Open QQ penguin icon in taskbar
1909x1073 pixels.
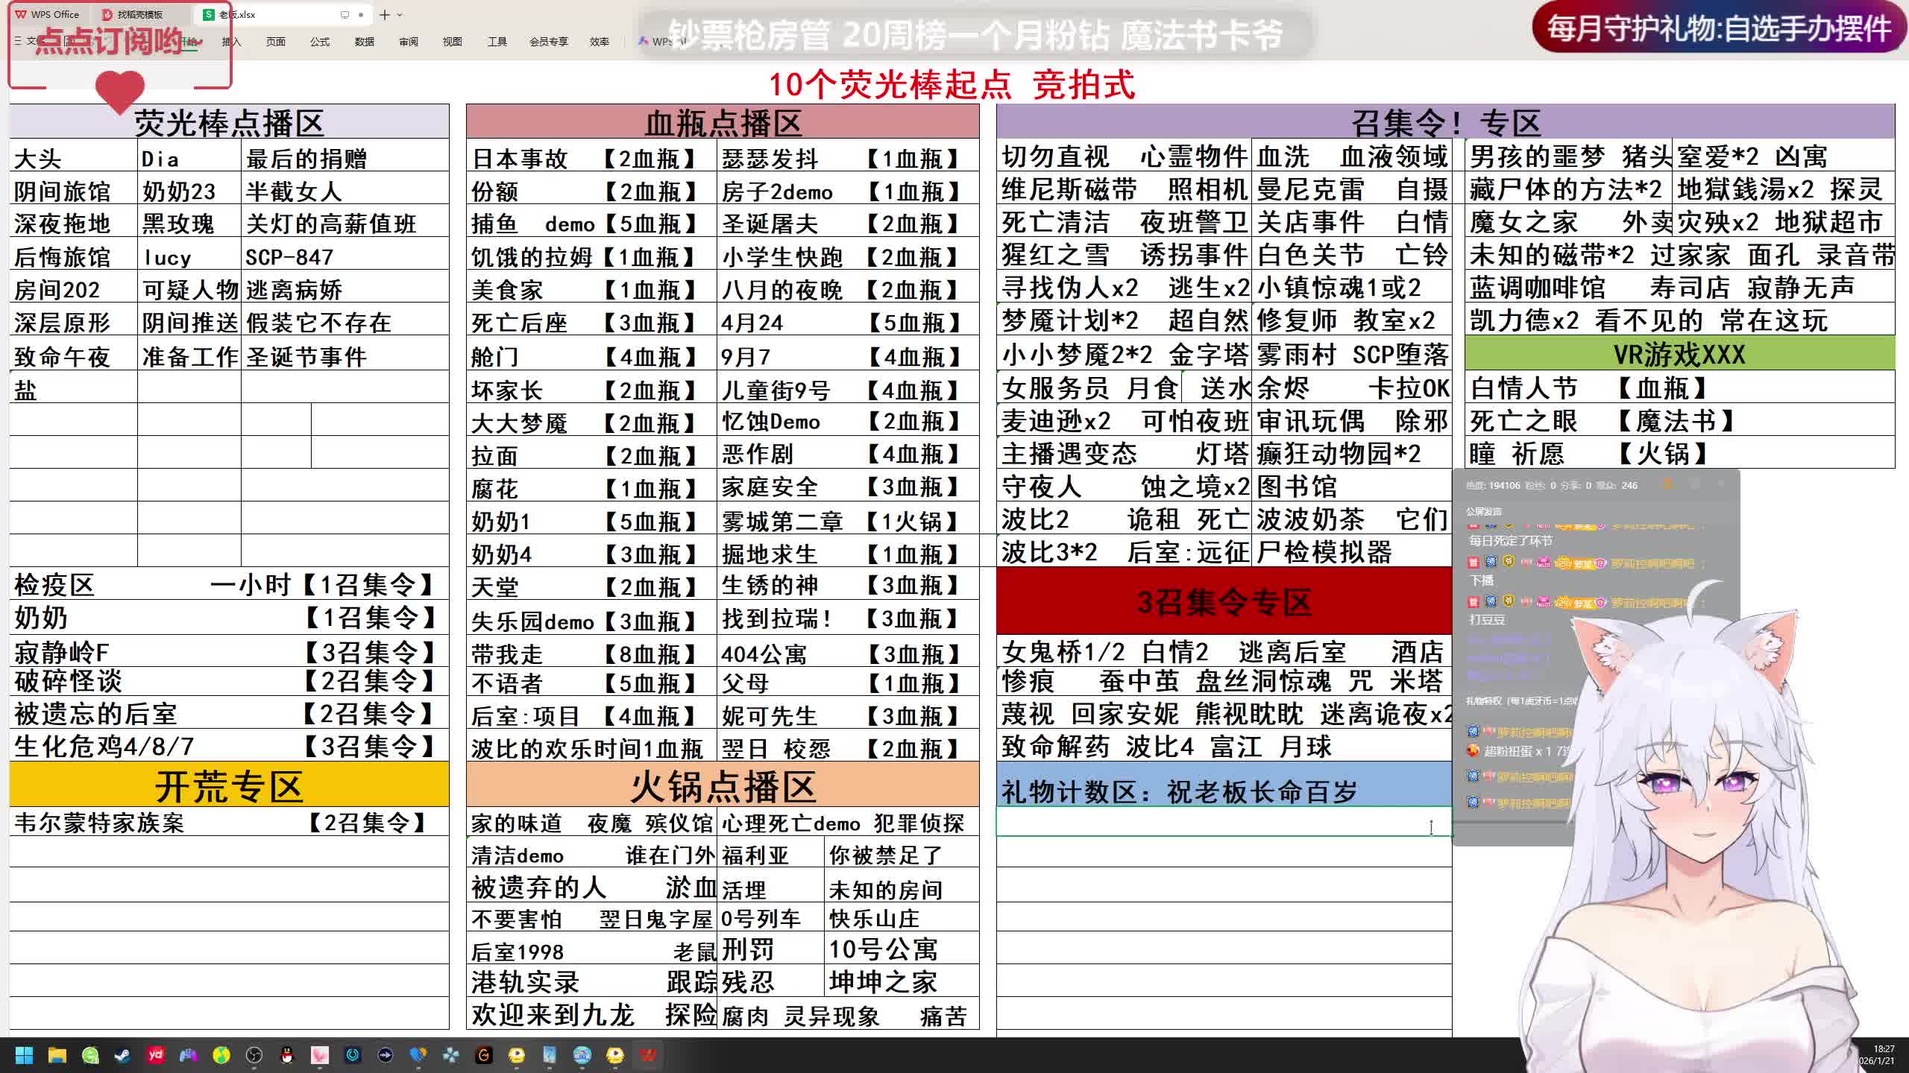(287, 1055)
